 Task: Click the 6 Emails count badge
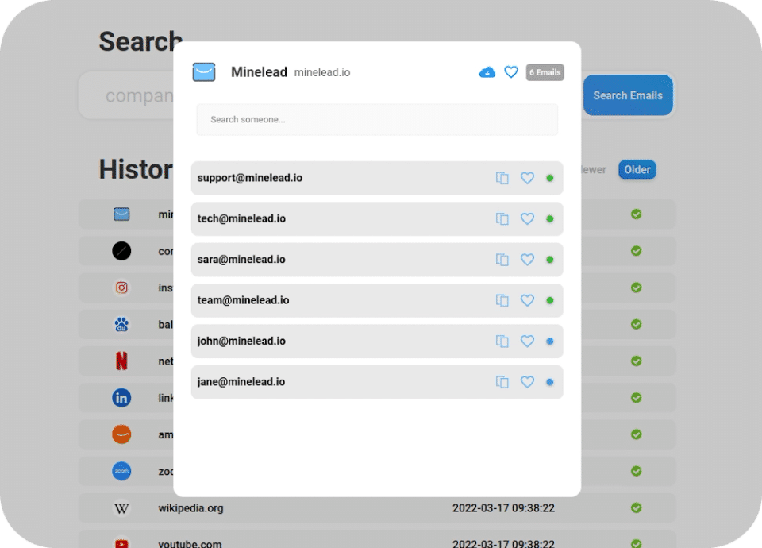545,72
